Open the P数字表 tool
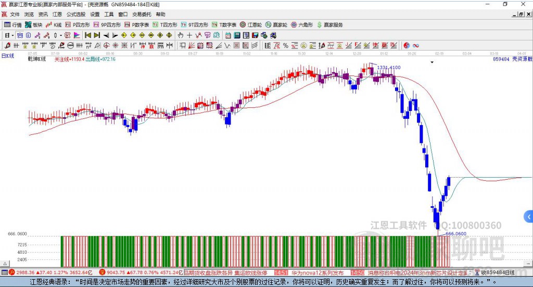The width and height of the screenshot is (533, 287). (x=137, y=25)
